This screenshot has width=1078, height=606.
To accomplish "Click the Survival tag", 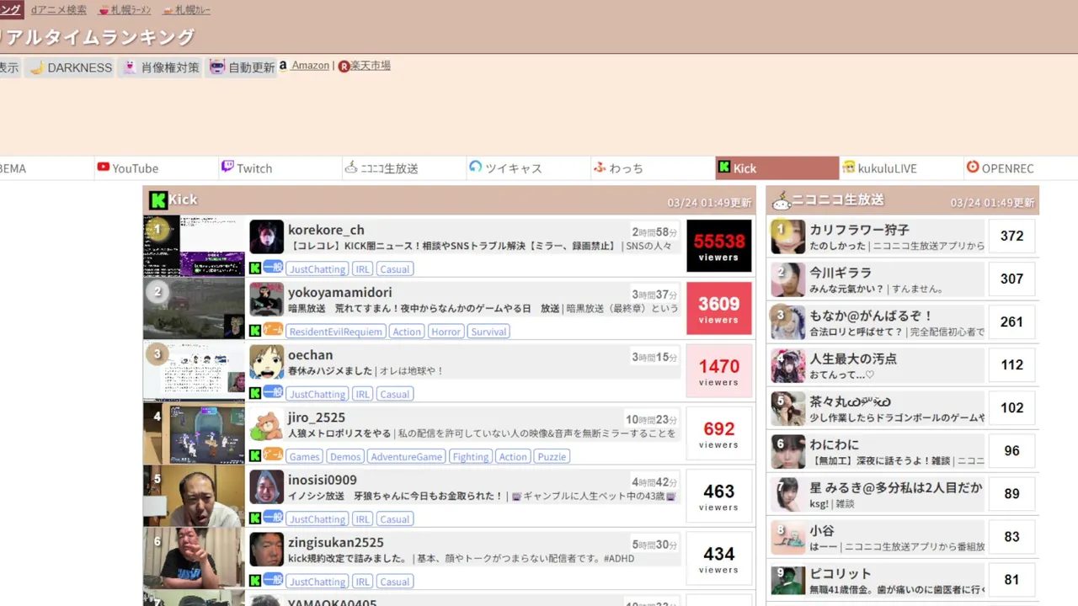I will pos(488,332).
